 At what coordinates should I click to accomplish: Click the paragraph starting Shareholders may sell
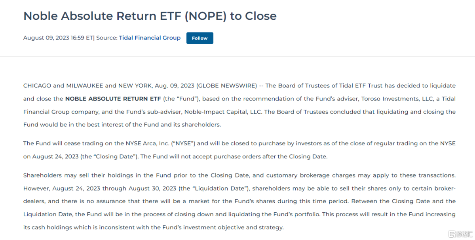pos(239,201)
